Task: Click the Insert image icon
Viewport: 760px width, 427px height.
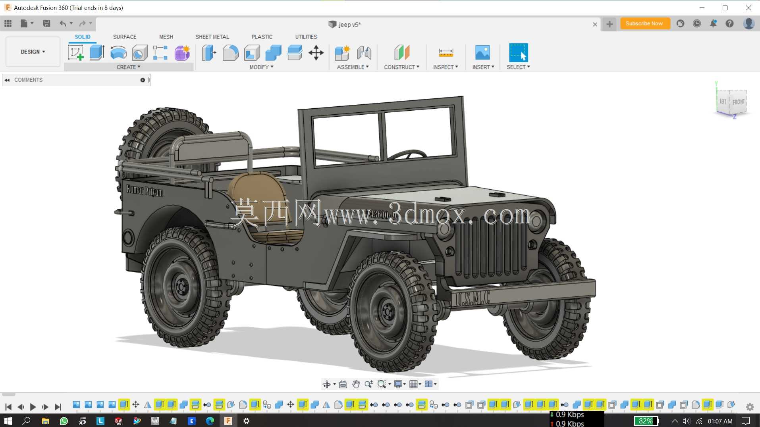Action: click(482, 52)
